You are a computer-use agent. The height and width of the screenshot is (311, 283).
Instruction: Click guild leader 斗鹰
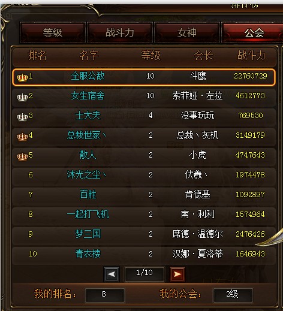[x=197, y=76]
